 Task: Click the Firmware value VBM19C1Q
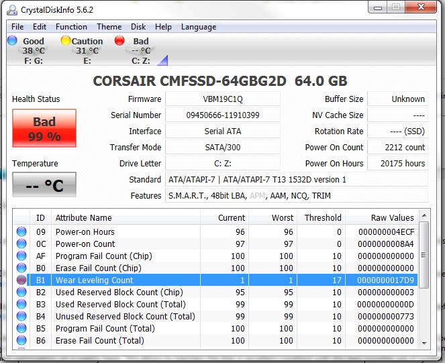[x=223, y=99]
